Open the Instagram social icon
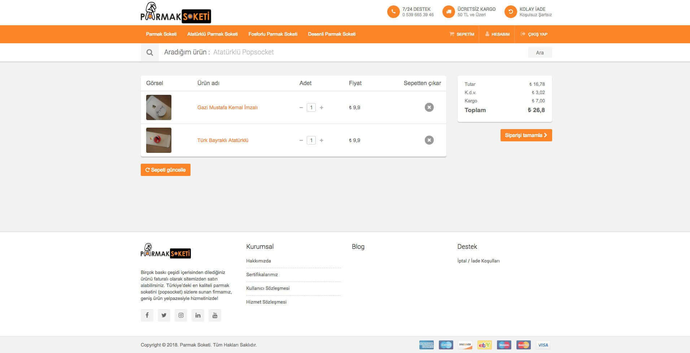The width and height of the screenshot is (690, 353). pos(181,315)
